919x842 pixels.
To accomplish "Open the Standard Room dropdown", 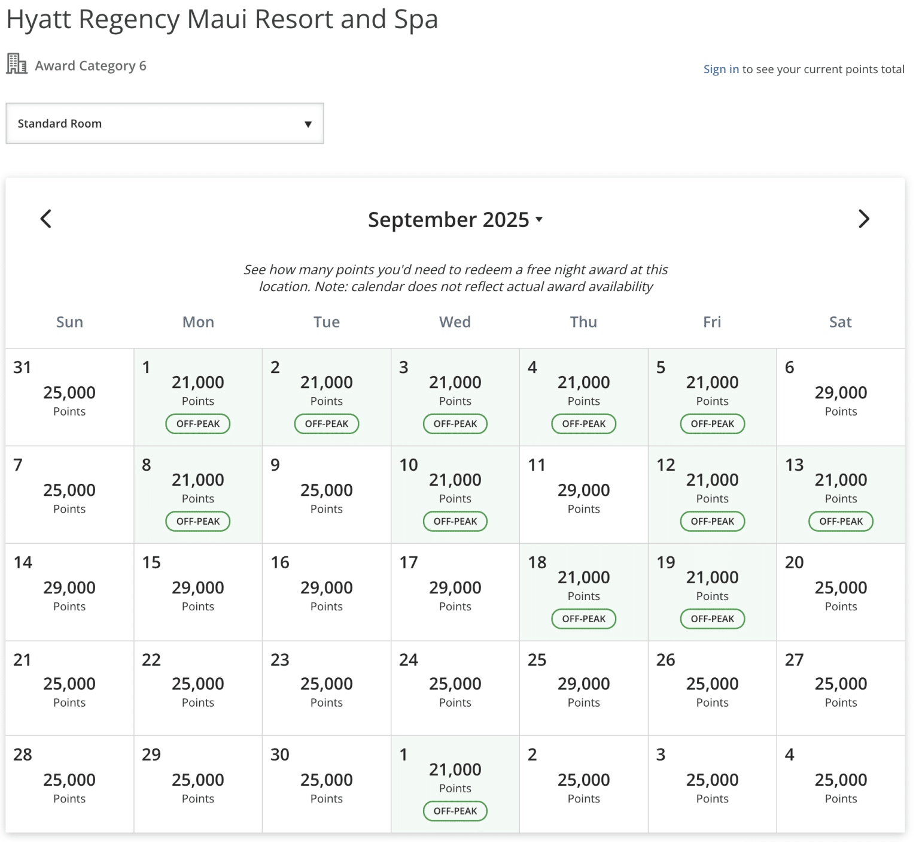I will coord(165,123).
